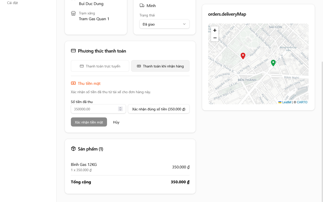
Task: Click the green map marker pin
Action: coord(273,63)
